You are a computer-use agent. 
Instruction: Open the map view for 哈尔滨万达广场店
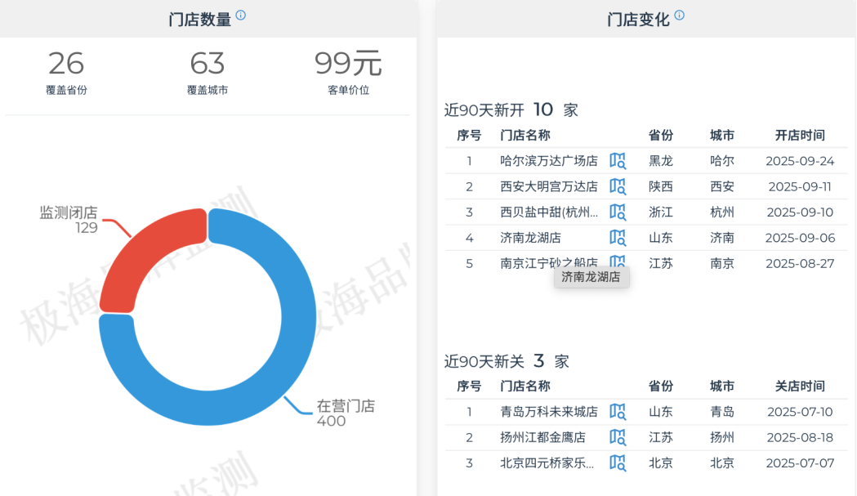(618, 161)
